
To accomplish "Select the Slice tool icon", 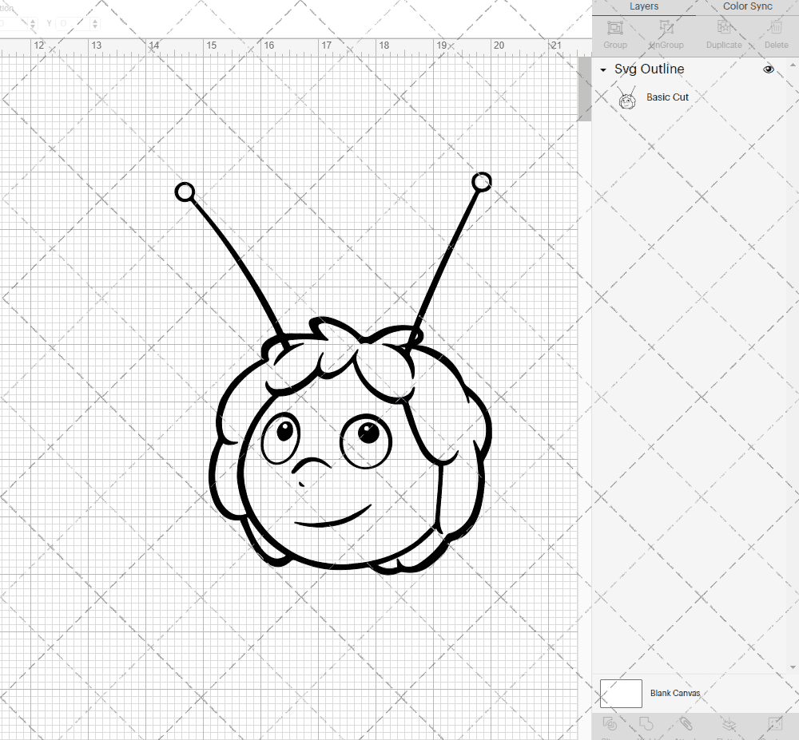I will [x=609, y=723].
